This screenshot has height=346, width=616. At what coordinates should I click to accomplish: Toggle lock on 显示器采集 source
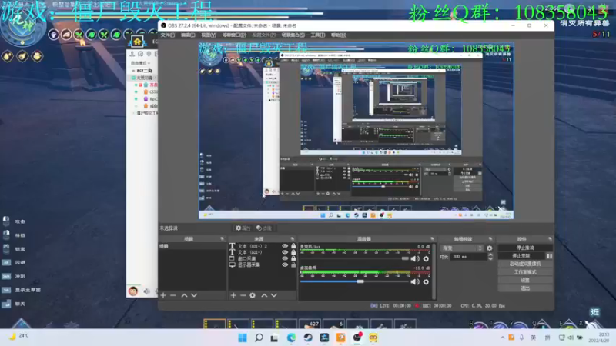293,264
